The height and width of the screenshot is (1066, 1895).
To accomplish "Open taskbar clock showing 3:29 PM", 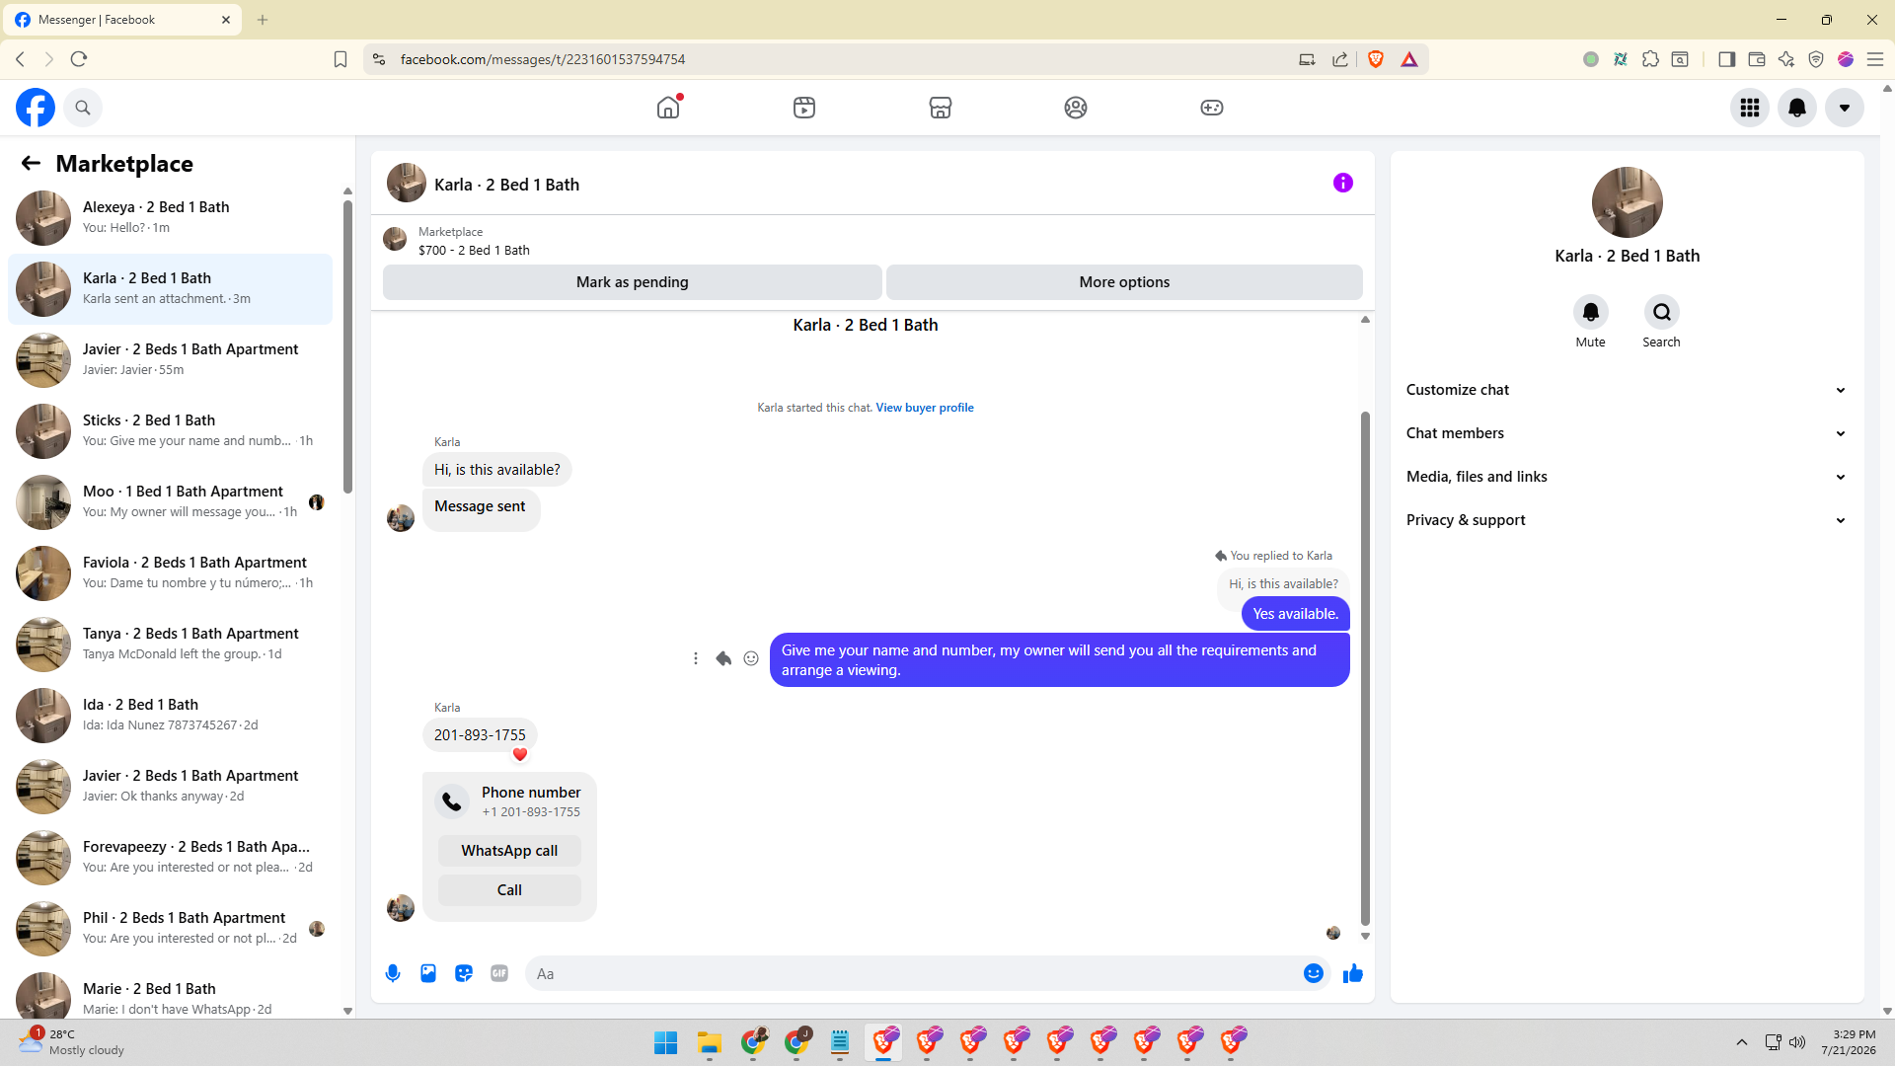I will point(1849,1042).
